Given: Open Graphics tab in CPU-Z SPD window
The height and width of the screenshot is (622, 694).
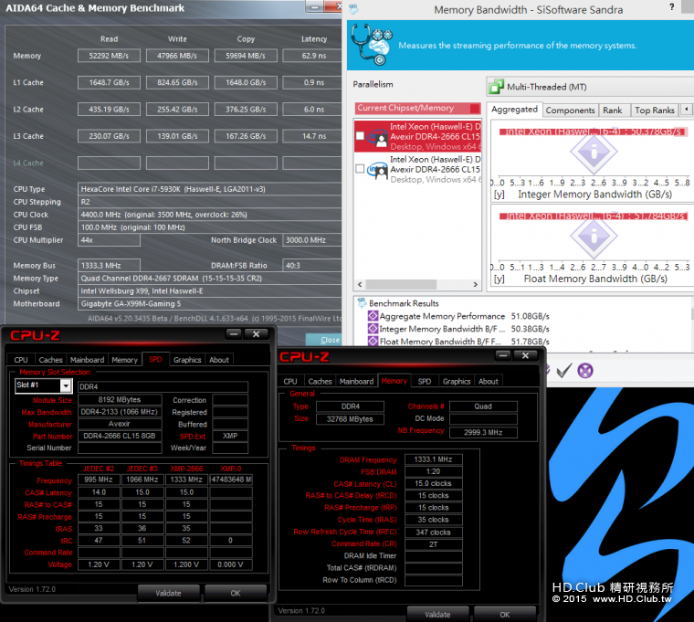Looking at the screenshot, I should coord(187,360).
